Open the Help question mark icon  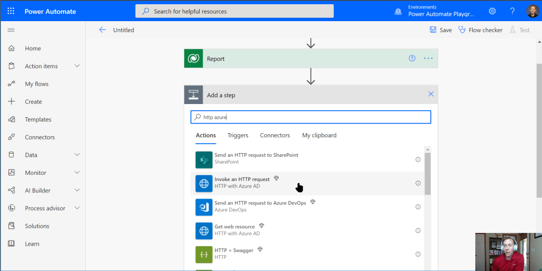pyautogui.click(x=512, y=11)
